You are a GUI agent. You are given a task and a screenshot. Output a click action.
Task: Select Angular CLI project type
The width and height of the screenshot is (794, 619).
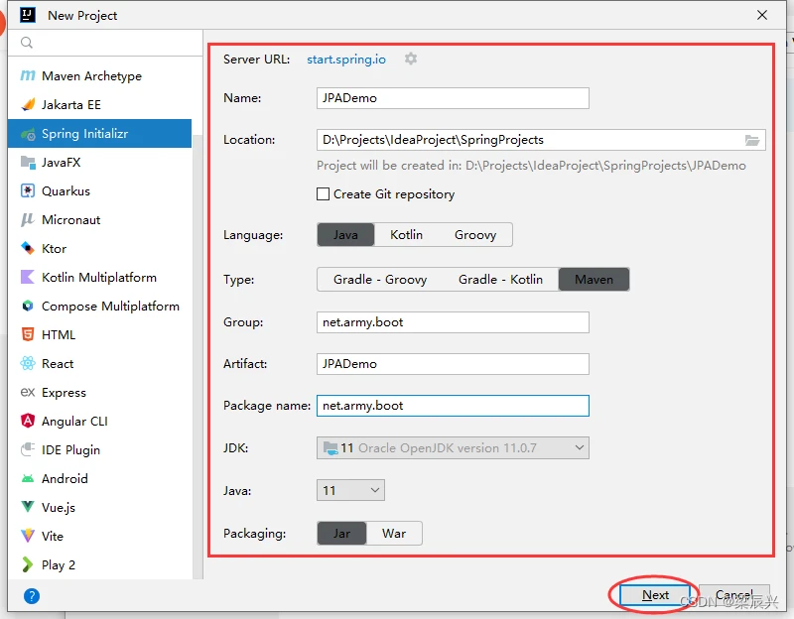(100, 422)
